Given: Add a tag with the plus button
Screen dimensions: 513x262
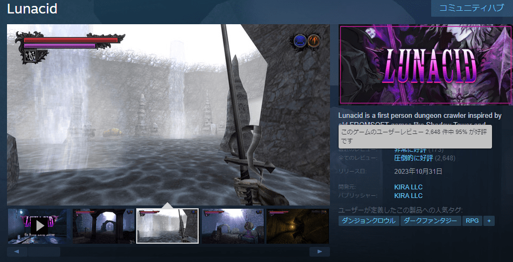Looking at the screenshot, I should (489, 221).
